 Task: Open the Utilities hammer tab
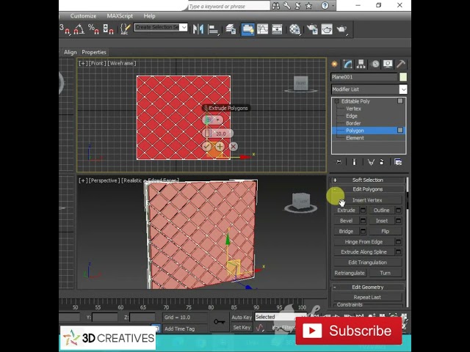tap(401, 64)
